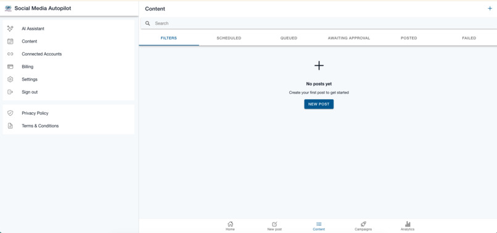This screenshot has width=497, height=233.
Task: Open New post in bottom navigation
Action: (x=274, y=226)
